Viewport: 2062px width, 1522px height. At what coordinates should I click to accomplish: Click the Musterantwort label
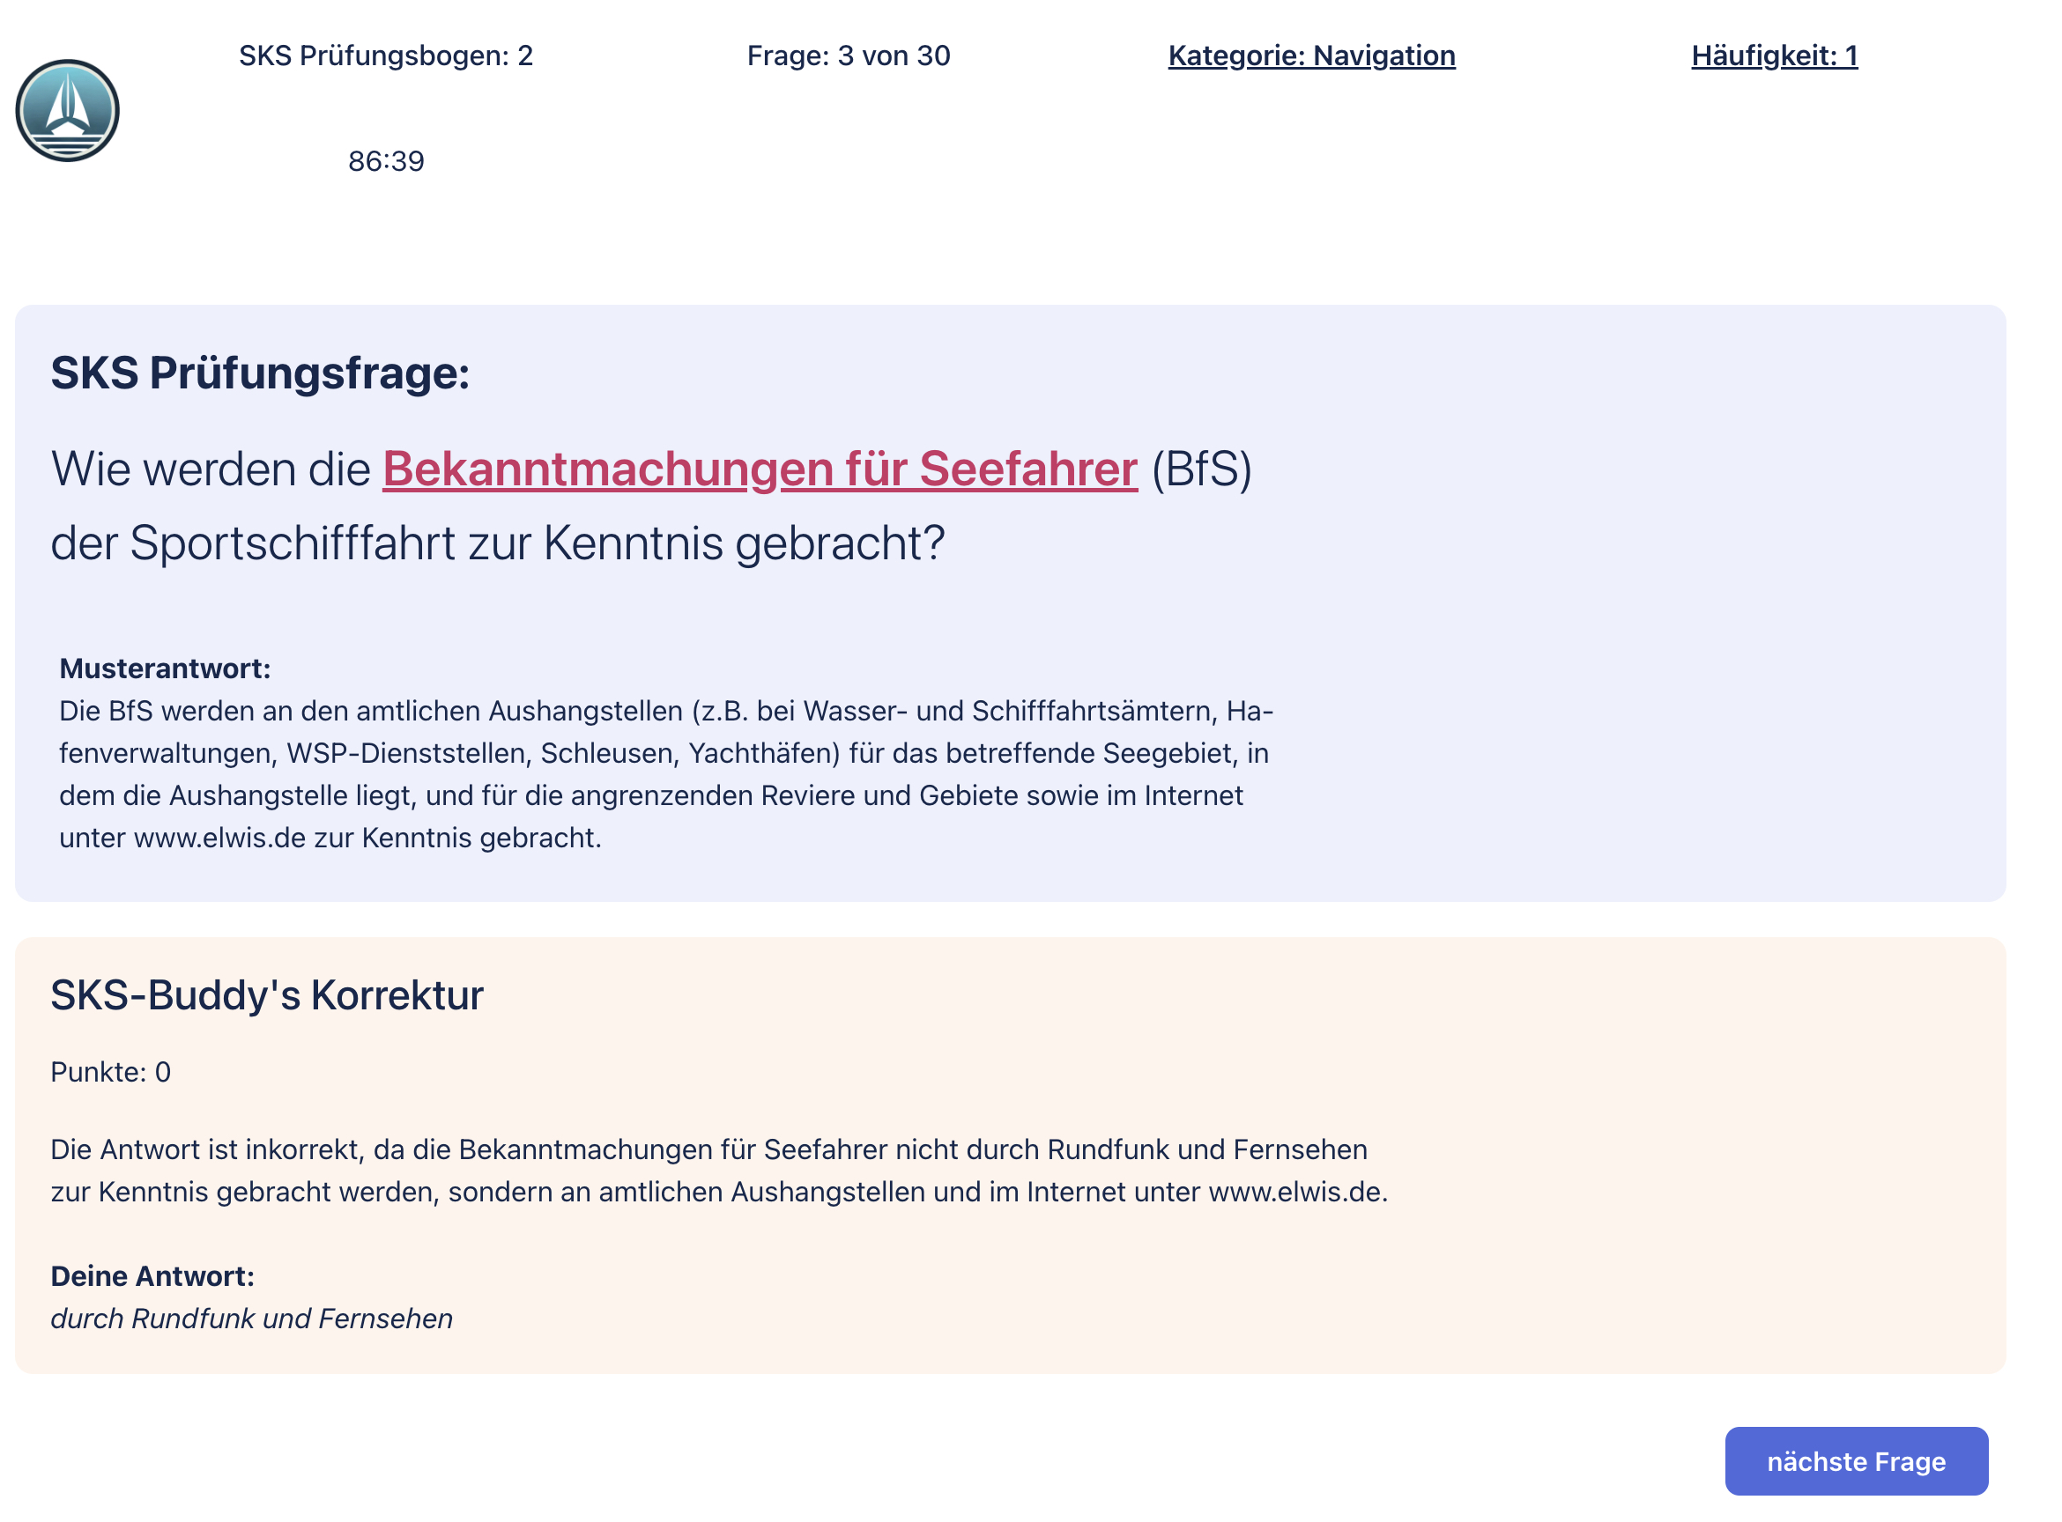click(165, 669)
